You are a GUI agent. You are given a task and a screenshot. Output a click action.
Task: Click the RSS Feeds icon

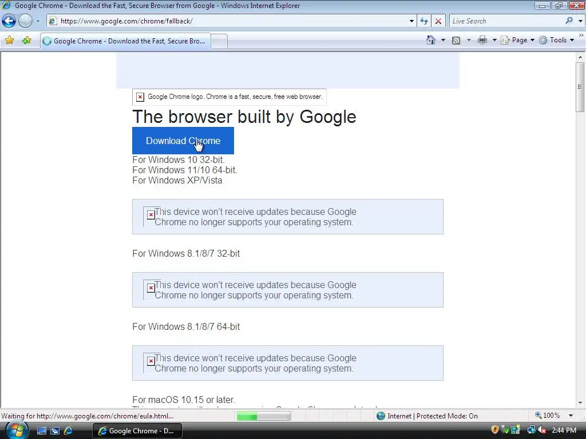pos(456,41)
